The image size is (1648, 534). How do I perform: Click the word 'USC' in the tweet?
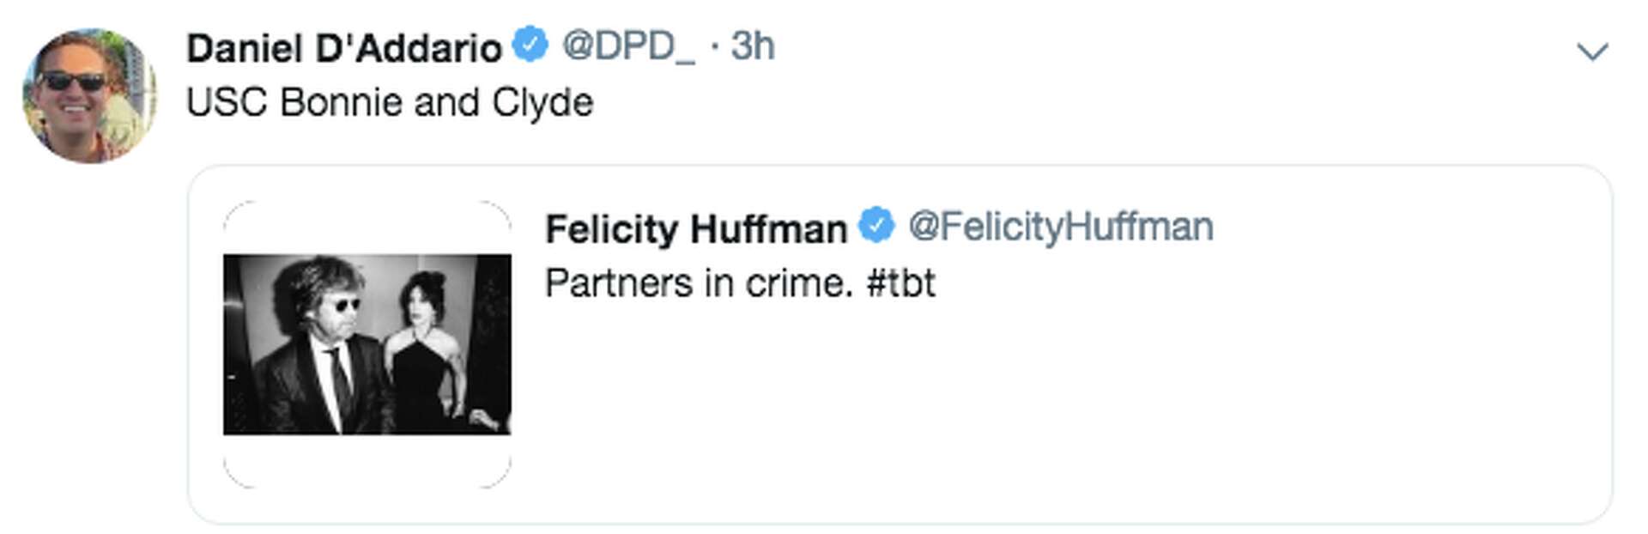[227, 103]
